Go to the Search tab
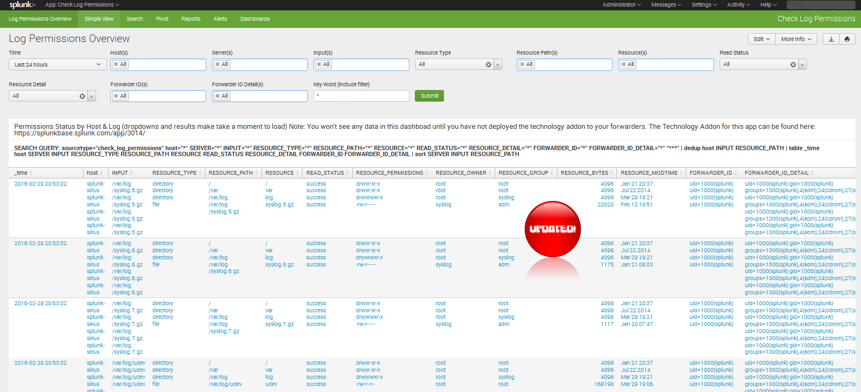Image resolution: width=861 pixels, height=392 pixels. click(x=135, y=19)
